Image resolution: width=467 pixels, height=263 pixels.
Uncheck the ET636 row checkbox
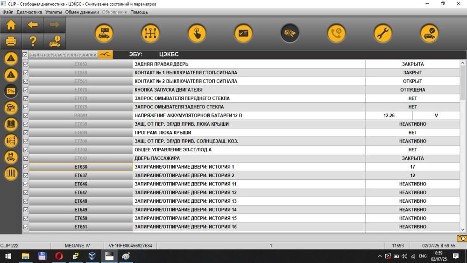tap(26, 167)
